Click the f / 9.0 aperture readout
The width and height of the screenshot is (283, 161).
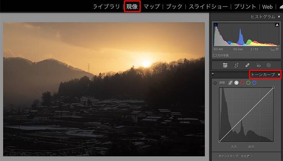(254, 49)
